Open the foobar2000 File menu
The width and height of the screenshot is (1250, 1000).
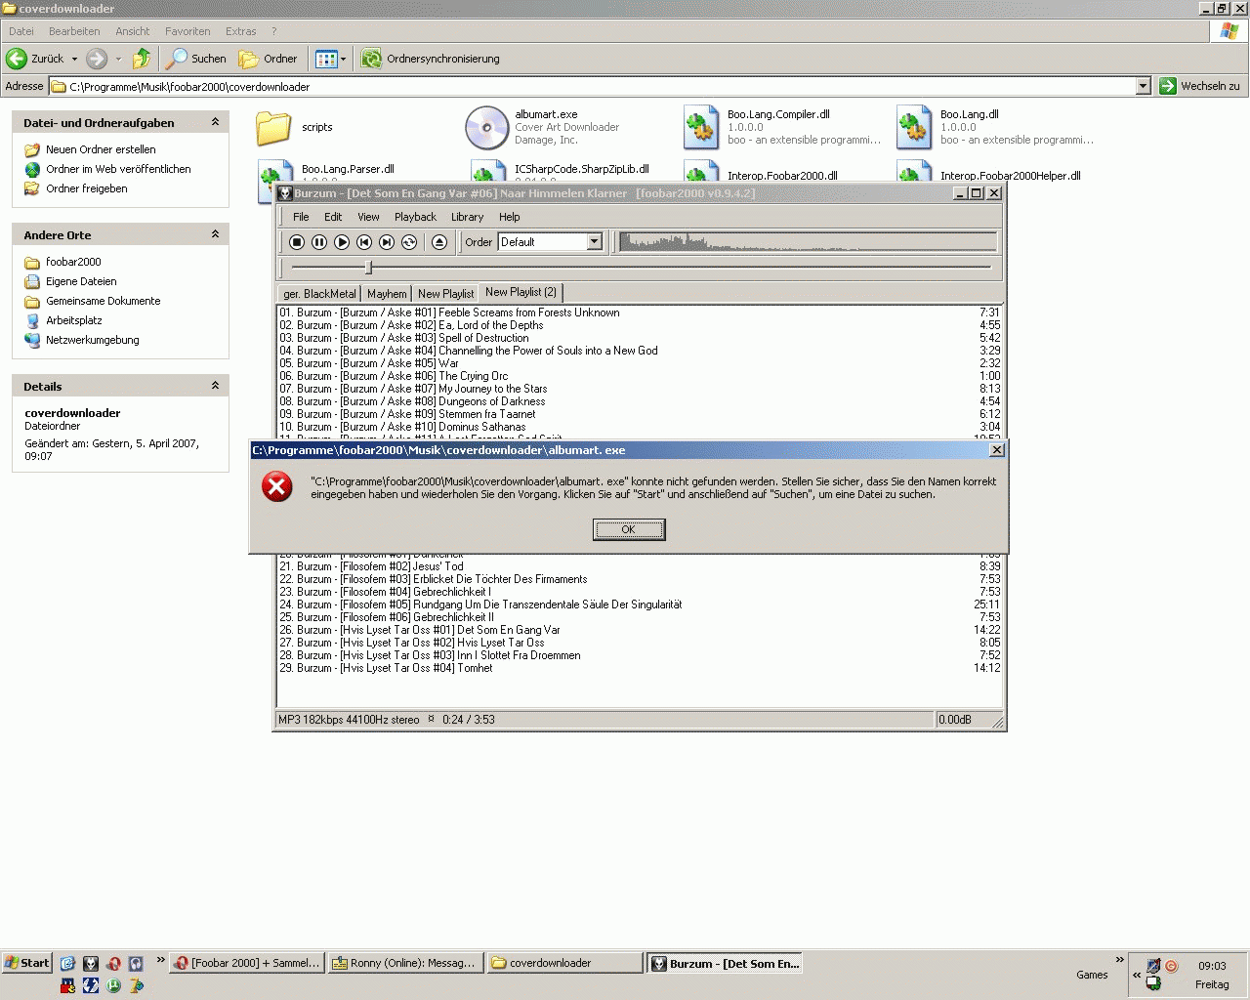pyautogui.click(x=301, y=217)
